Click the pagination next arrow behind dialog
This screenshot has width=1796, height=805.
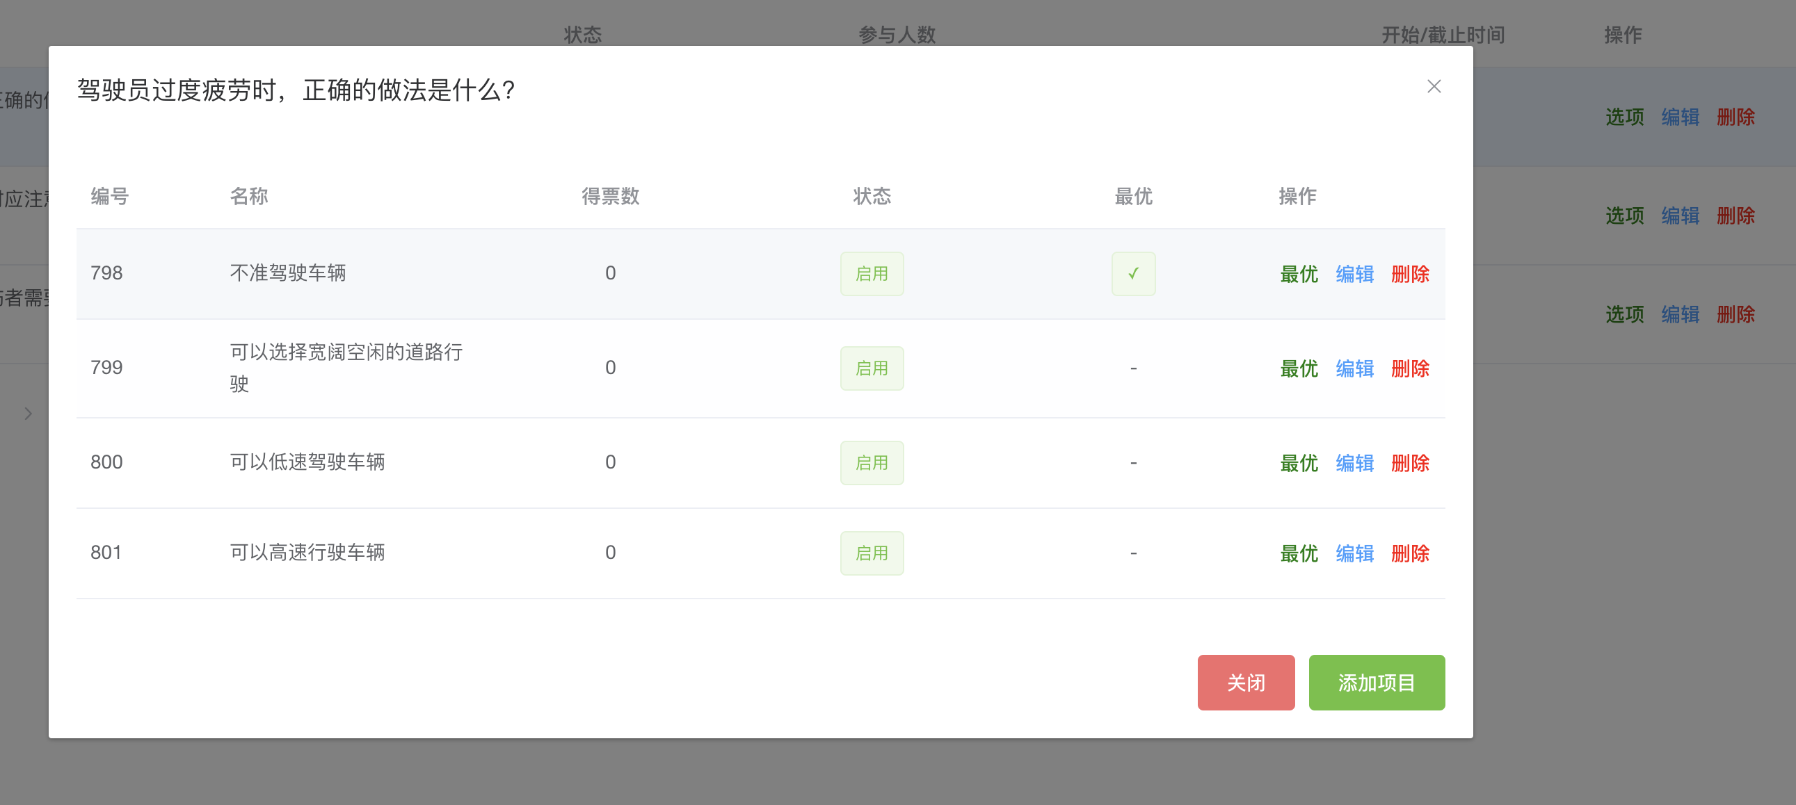pos(29,414)
